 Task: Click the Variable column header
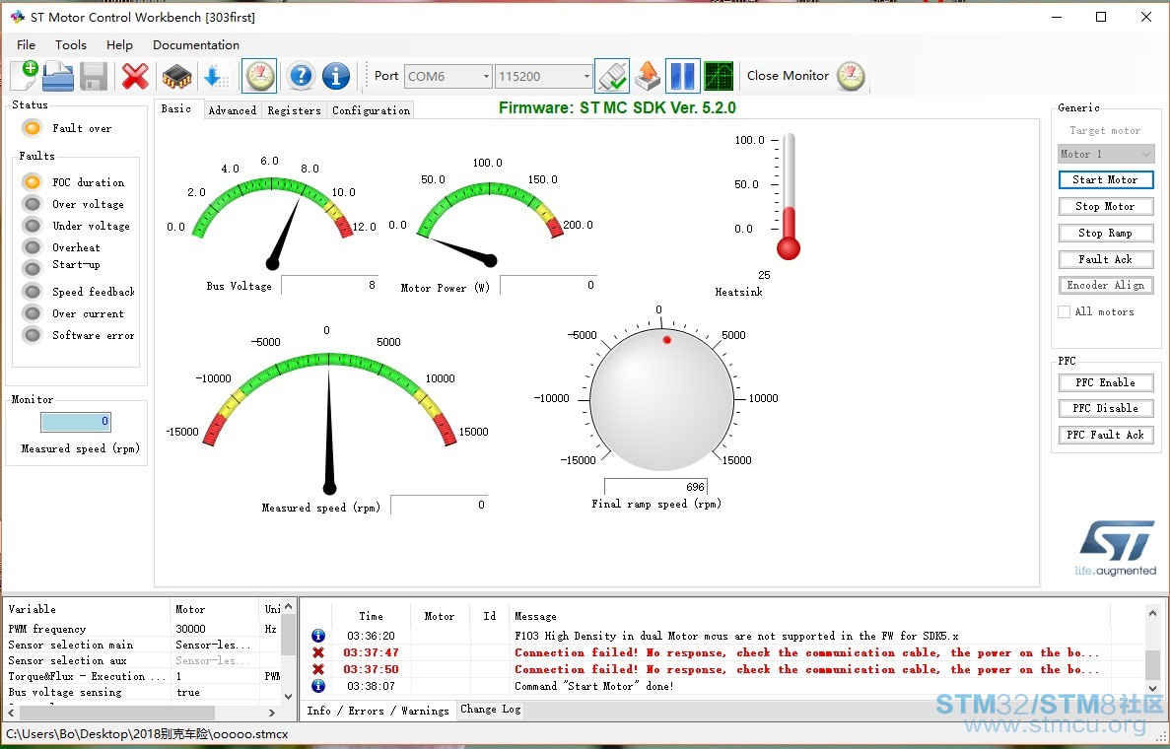(88, 609)
